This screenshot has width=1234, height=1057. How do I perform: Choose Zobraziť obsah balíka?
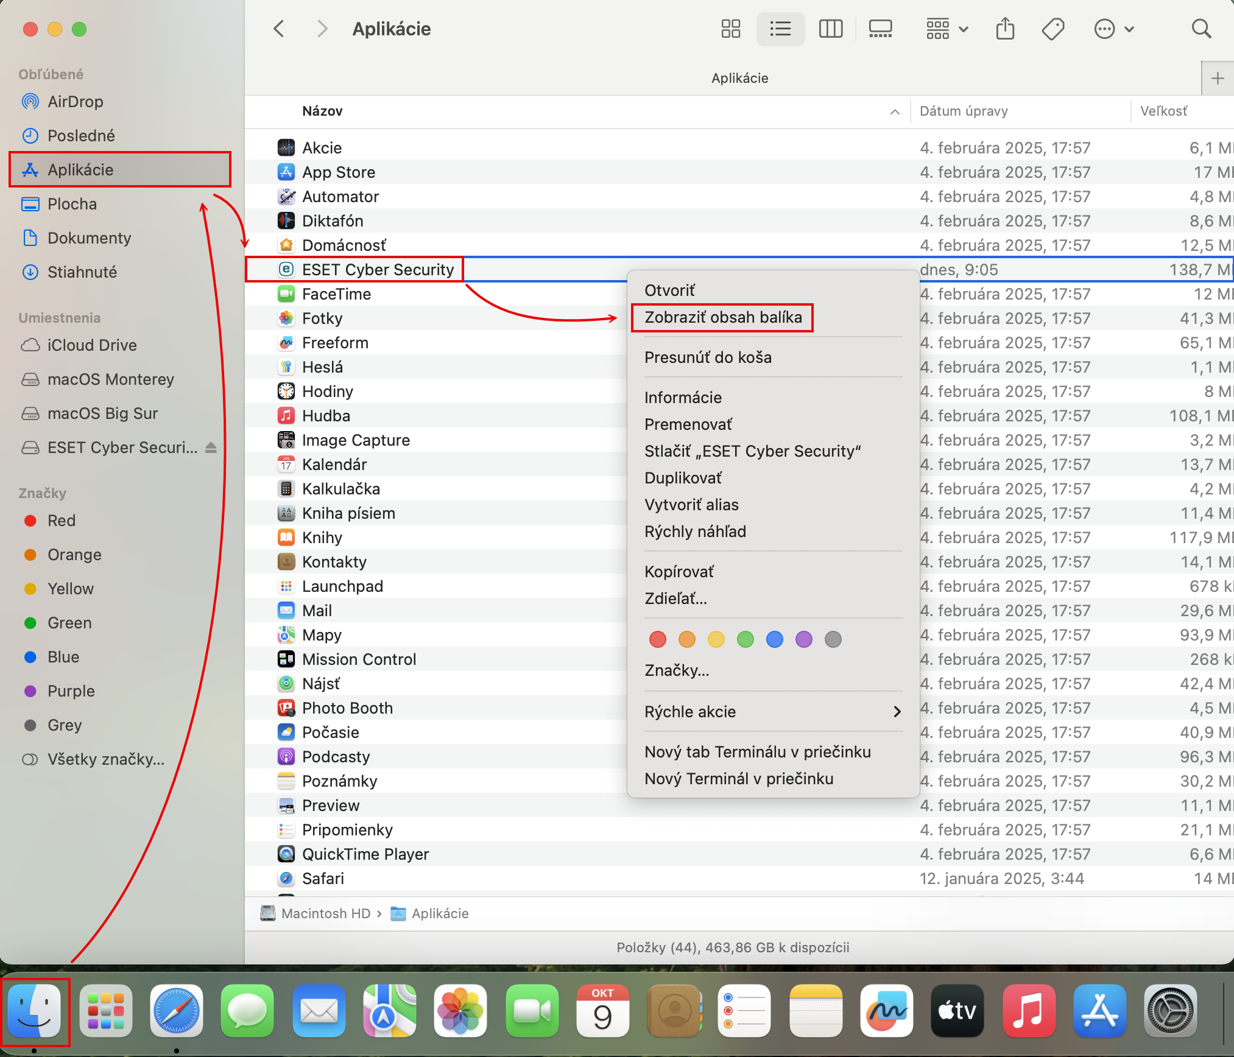(723, 317)
